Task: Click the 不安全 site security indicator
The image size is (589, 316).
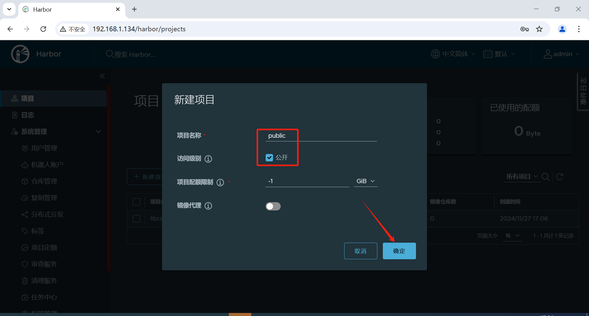Action: point(73,29)
